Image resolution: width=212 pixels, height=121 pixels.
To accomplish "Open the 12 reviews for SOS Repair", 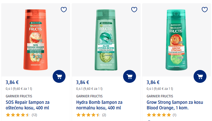I will 34,115.
